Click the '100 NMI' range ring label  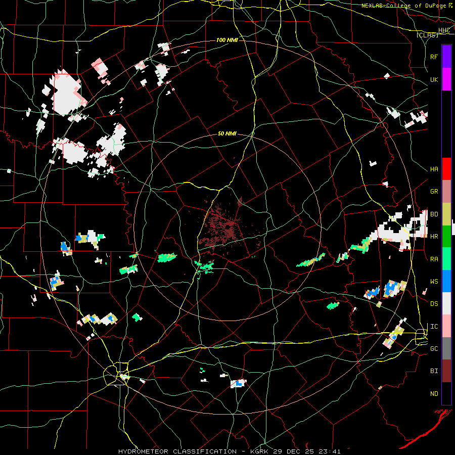pos(227,40)
